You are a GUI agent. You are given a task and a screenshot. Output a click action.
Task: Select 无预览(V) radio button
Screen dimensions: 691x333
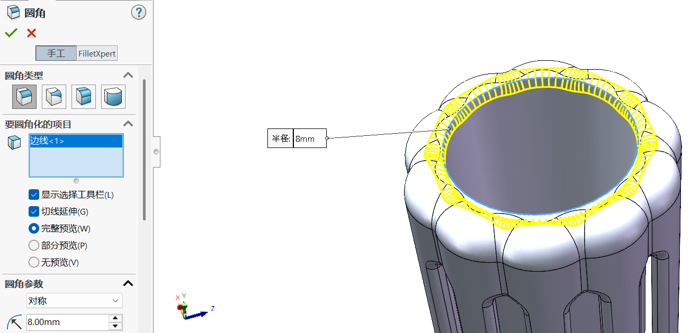[x=34, y=262]
